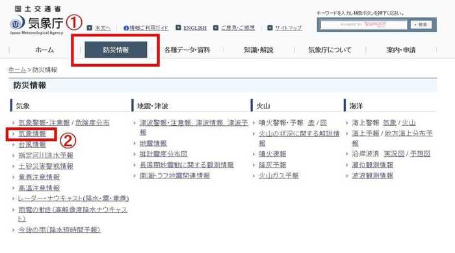The width and height of the screenshot is (455, 253).
Task: Open 海上警報 火山 link
Action: coord(409,123)
